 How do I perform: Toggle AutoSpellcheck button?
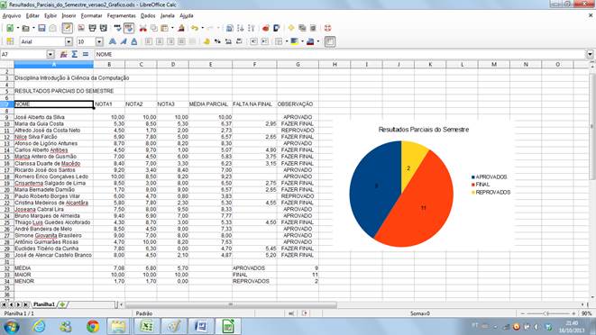128,28
